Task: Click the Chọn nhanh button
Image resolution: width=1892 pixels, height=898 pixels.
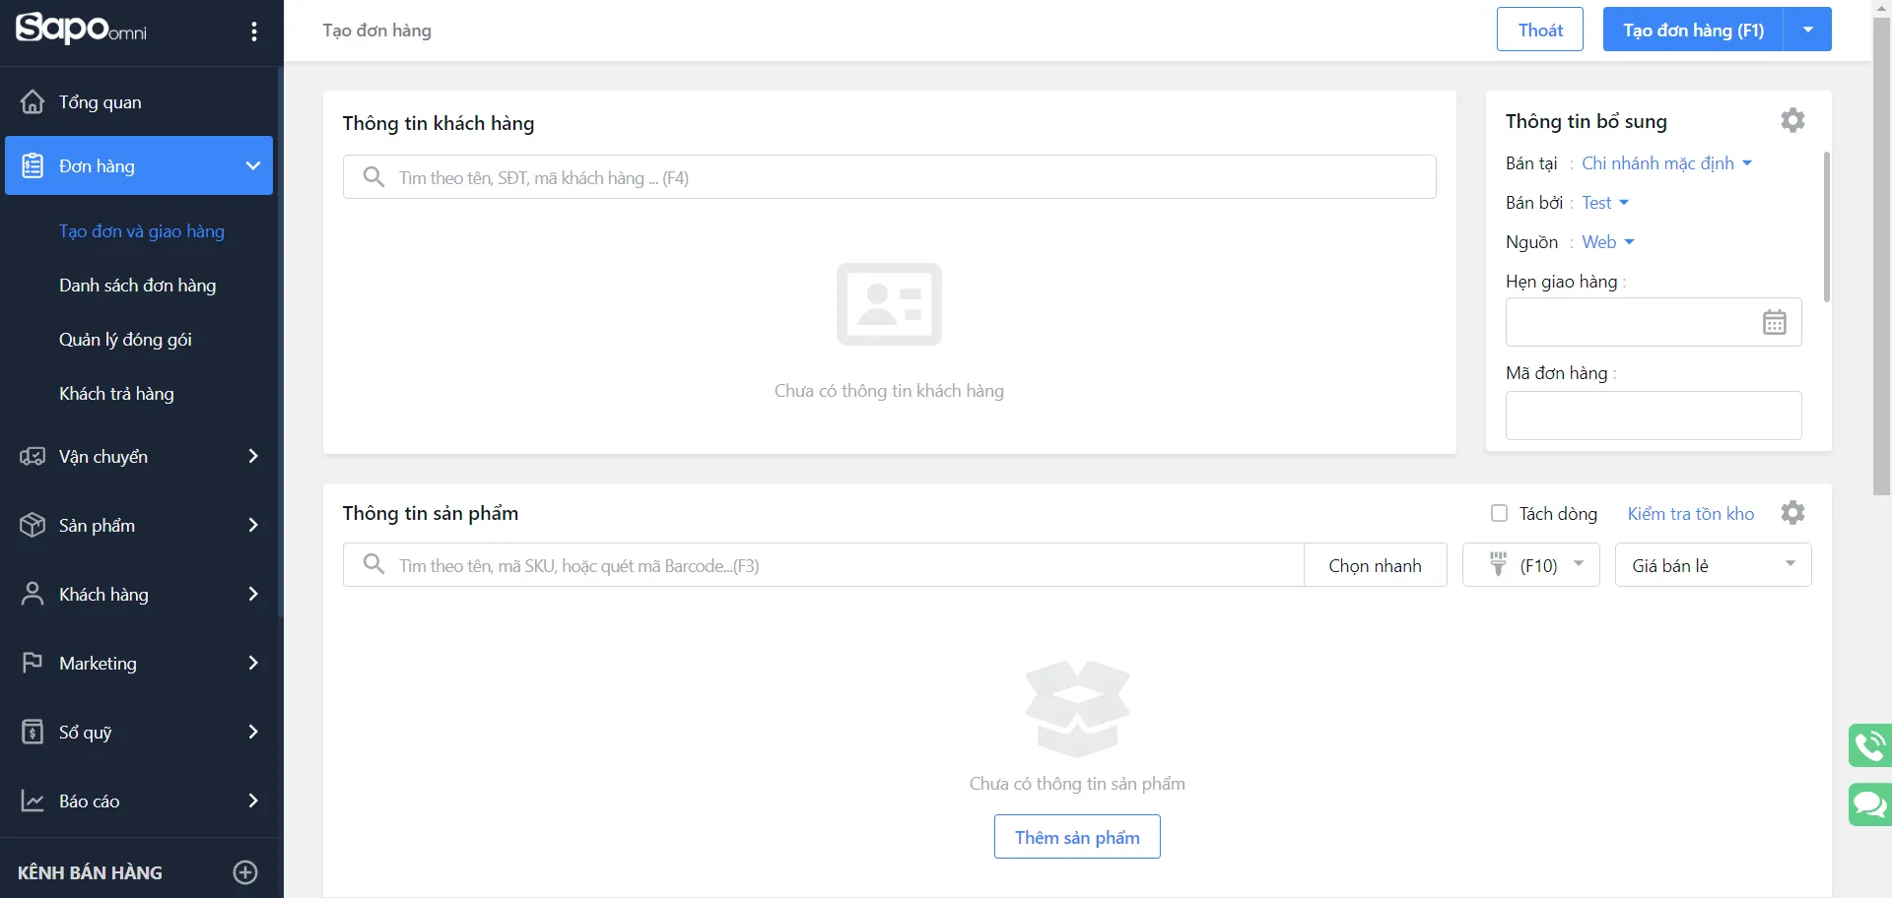Action: 1375,565
